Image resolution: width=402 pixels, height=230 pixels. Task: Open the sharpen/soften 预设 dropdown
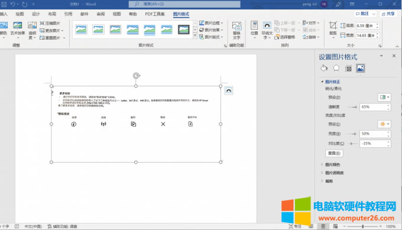pos(384,97)
